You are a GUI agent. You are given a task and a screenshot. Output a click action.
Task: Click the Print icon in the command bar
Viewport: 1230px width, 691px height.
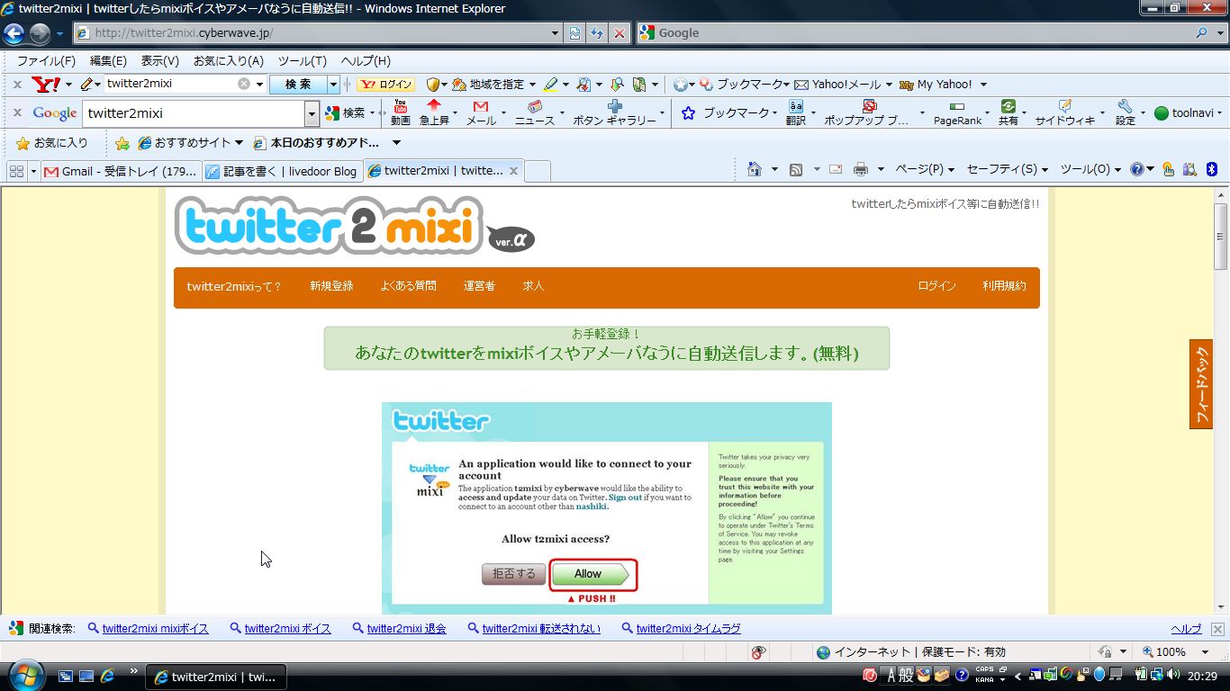point(861,169)
